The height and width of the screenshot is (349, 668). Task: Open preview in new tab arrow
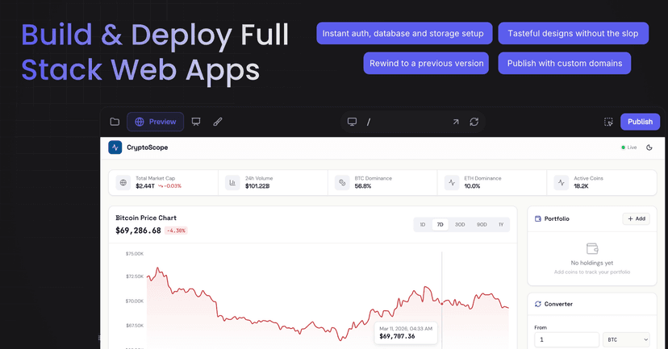coord(455,122)
